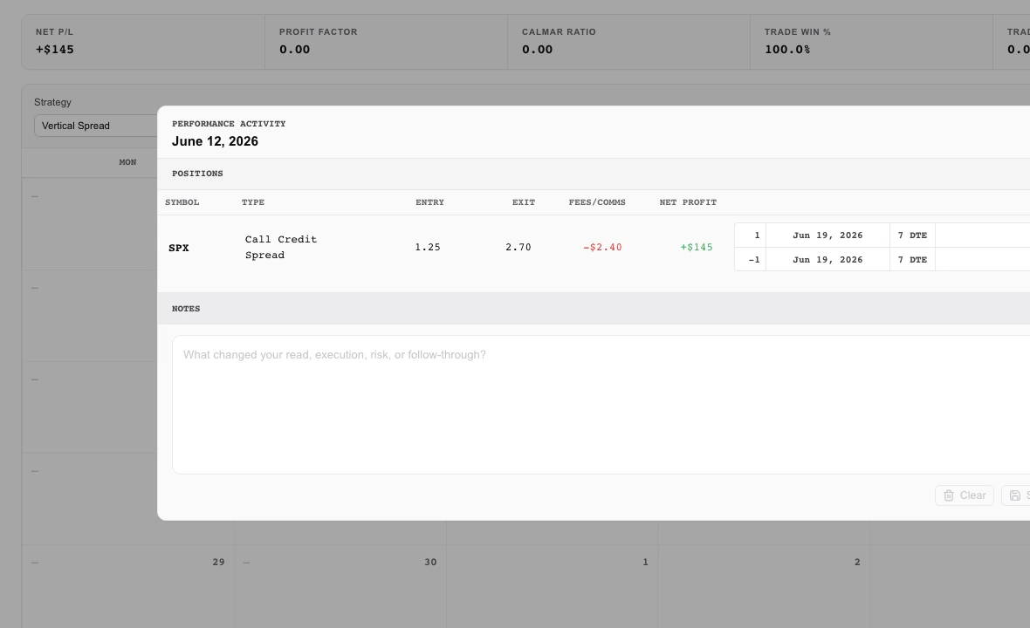Click the NET PROFIT column header

[x=688, y=202]
